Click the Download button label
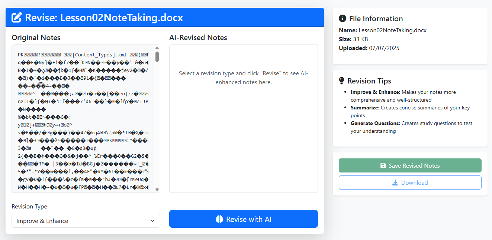 tap(414, 183)
